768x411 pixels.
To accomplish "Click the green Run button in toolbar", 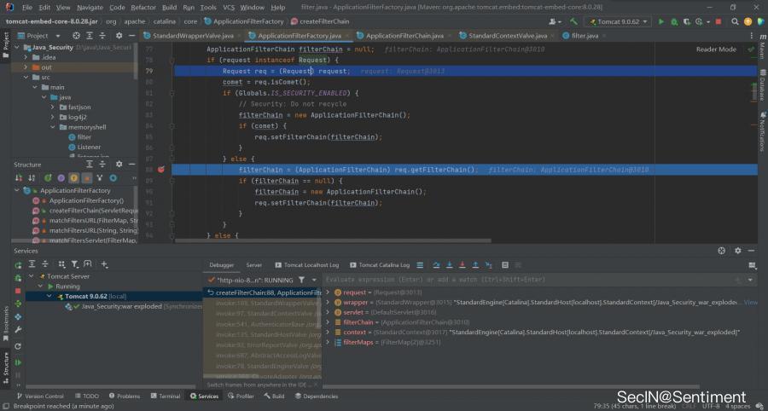I will tap(663, 20).
